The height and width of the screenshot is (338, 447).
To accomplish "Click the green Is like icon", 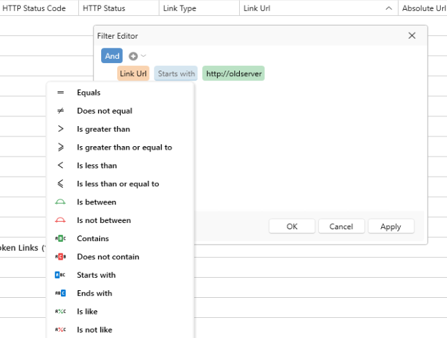I will point(60,312).
